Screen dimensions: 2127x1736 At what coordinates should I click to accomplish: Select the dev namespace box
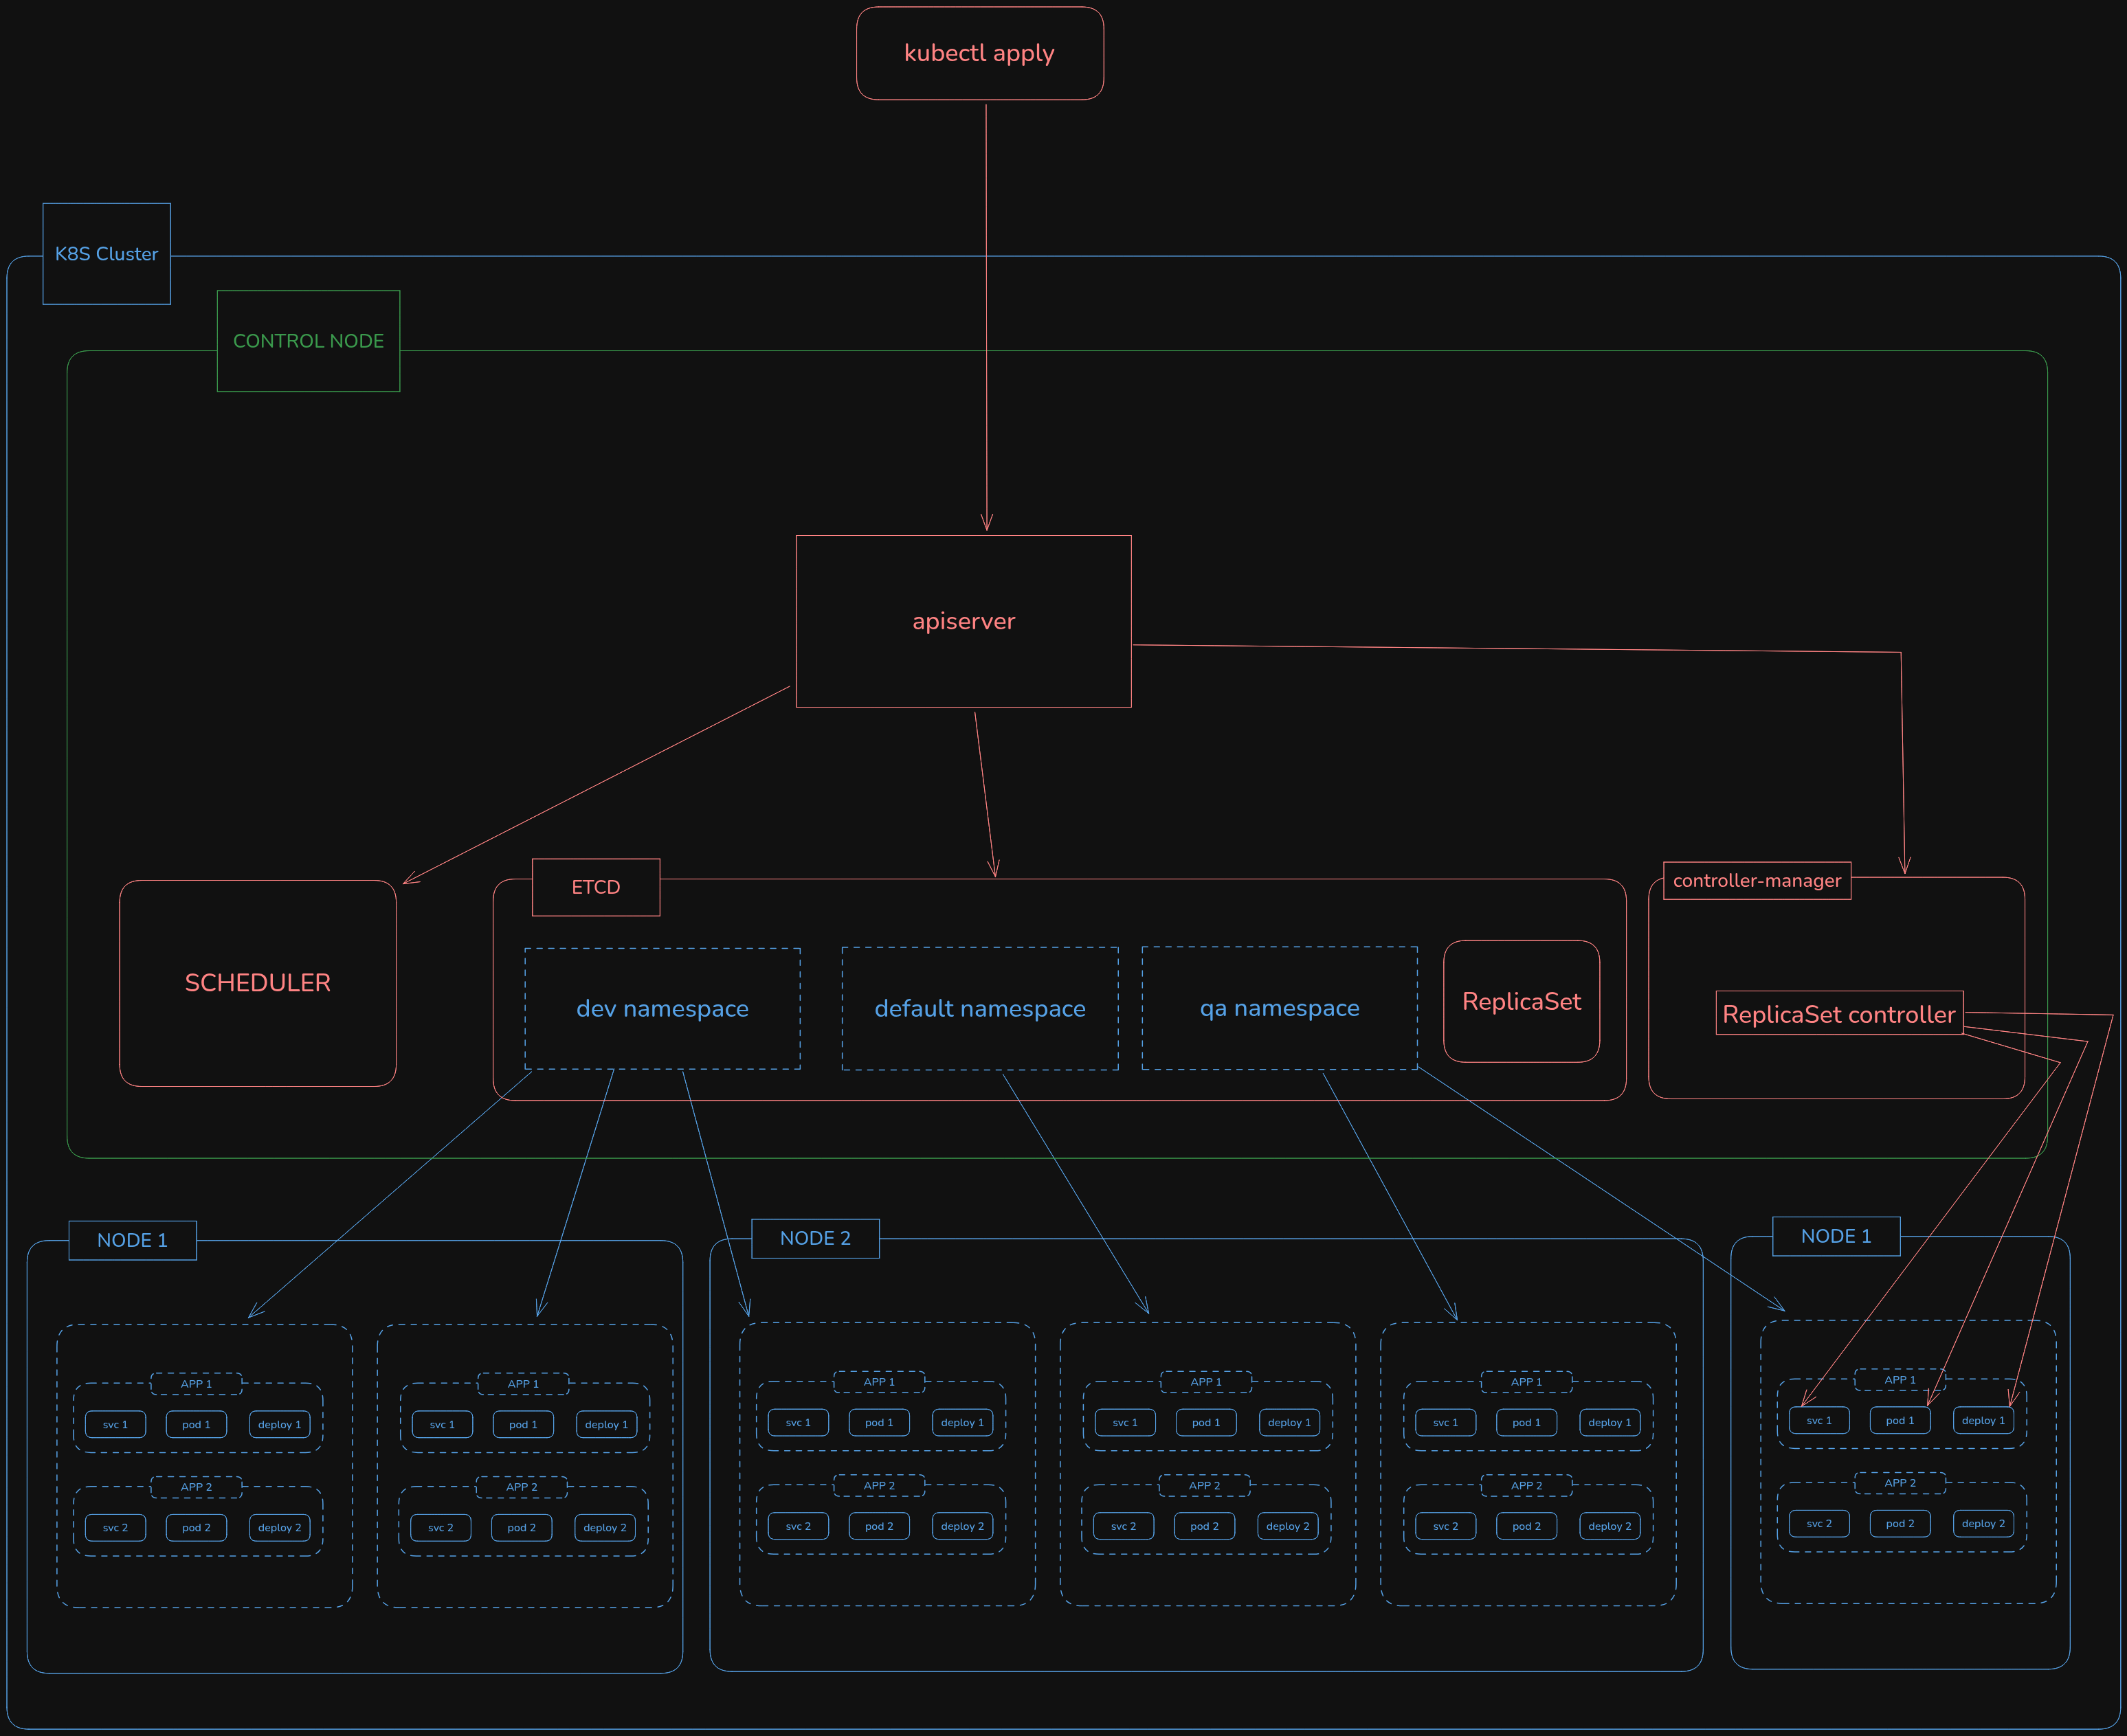[x=662, y=1008]
